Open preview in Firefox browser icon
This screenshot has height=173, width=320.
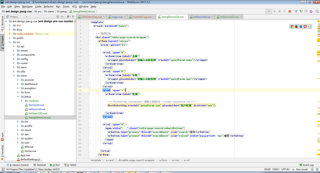pos(296,26)
